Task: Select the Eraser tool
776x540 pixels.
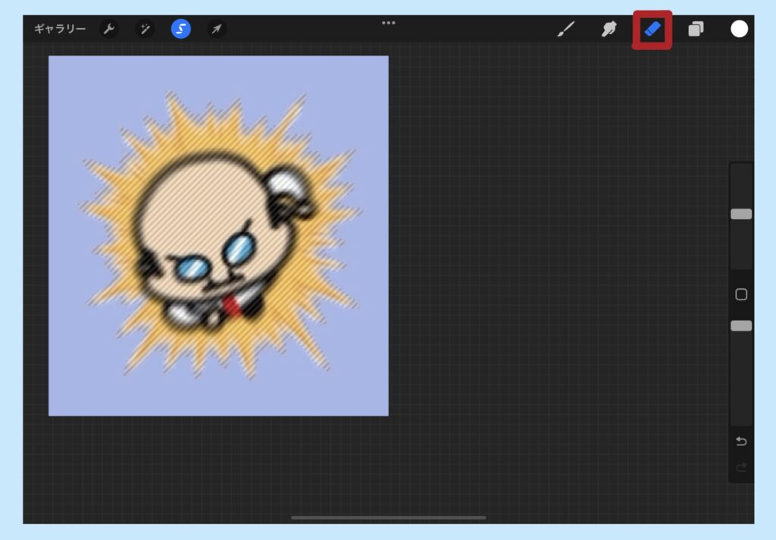Action: (x=652, y=30)
